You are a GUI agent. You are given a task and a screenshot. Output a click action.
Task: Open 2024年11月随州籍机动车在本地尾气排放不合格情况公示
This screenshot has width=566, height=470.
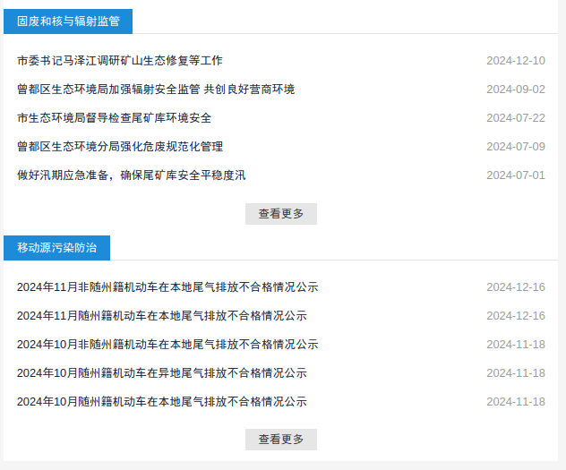coord(162,316)
